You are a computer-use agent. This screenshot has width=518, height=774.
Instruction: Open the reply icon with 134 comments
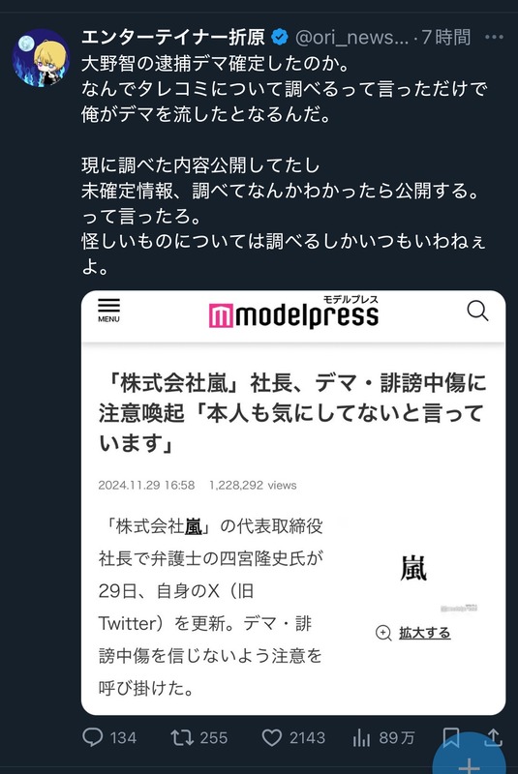tap(92, 737)
